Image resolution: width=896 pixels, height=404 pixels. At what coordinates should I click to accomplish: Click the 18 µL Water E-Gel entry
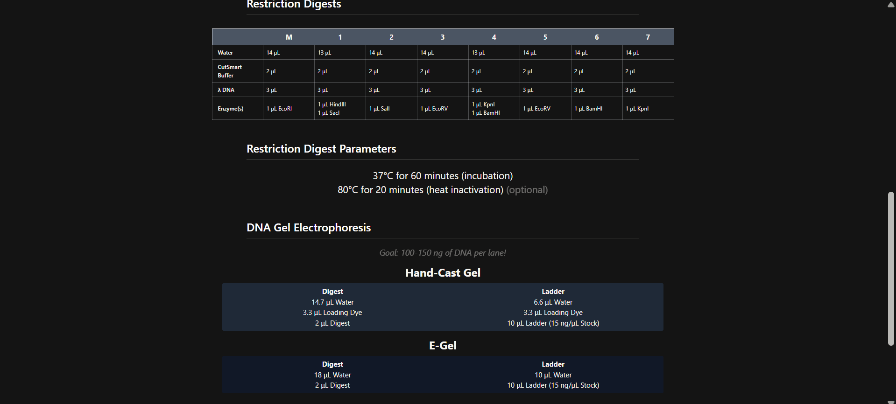coord(332,375)
